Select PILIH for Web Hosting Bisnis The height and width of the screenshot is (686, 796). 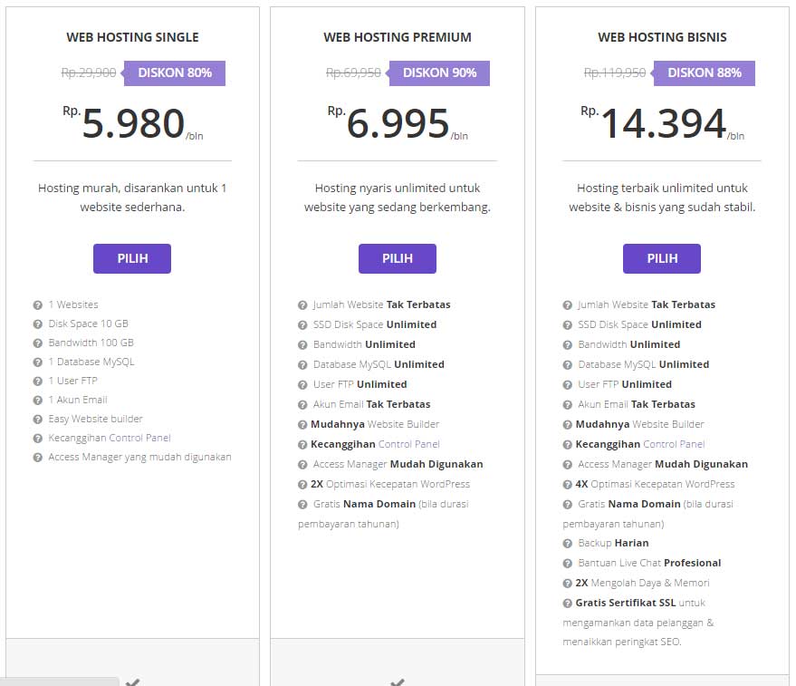click(x=661, y=258)
